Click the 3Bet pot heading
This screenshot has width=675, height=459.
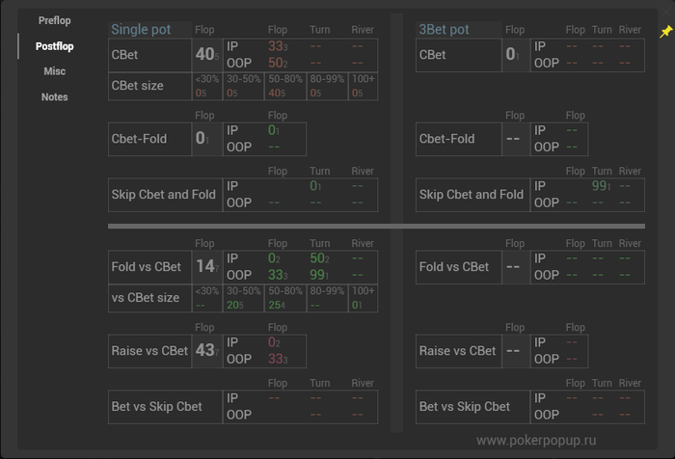click(x=444, y=29)
